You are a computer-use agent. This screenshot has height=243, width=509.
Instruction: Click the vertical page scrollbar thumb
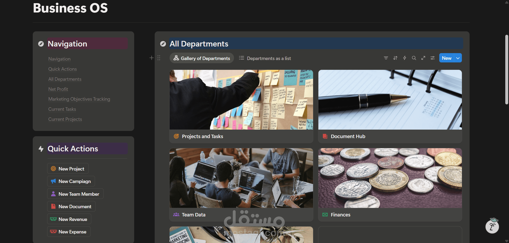507,70
